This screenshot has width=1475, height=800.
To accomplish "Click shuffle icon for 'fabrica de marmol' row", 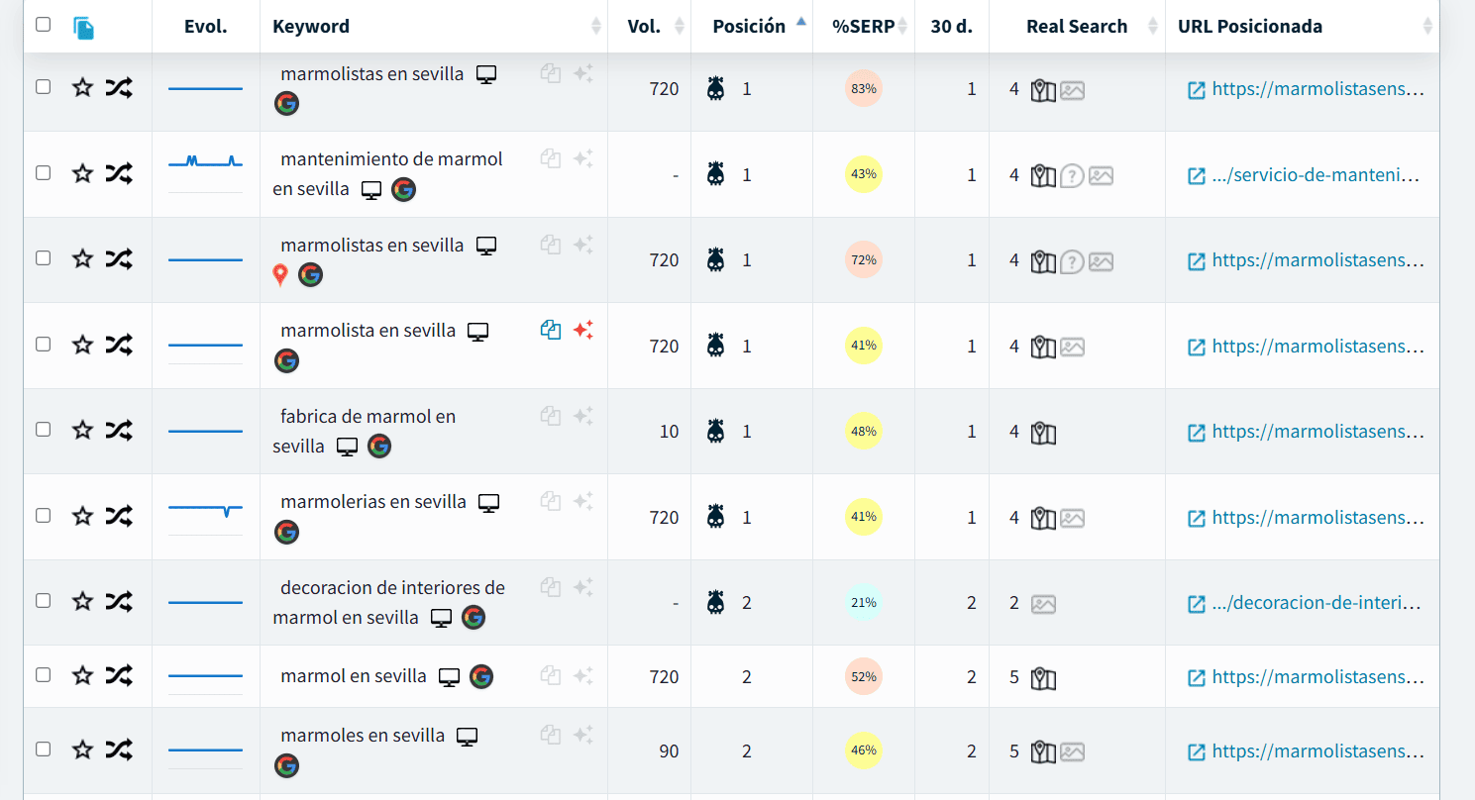I will click(119, 431).
